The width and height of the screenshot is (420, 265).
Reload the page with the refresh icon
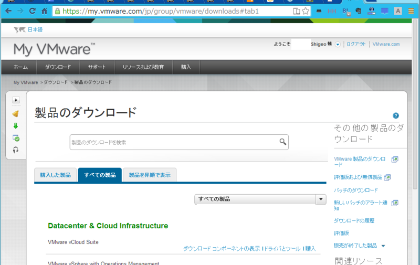[x=32, y=11]
